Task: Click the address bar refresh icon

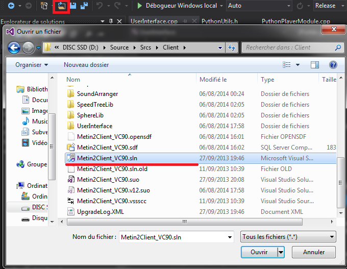Action: coord(232,47)
